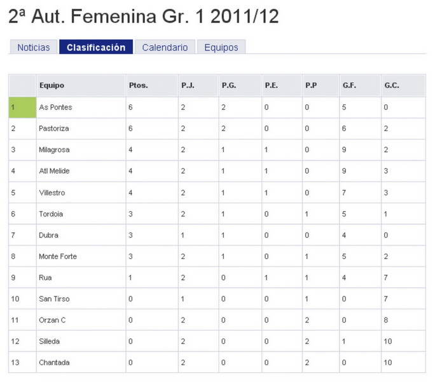
Task: Click the Monte Forte team name
Action: 58,256
